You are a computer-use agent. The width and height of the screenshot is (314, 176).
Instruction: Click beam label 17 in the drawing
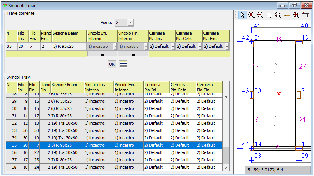[x=255, y=66]
